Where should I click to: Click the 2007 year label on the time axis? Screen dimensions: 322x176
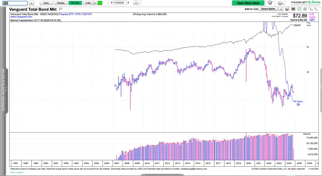pyautogui.click(x=117, y=163)
